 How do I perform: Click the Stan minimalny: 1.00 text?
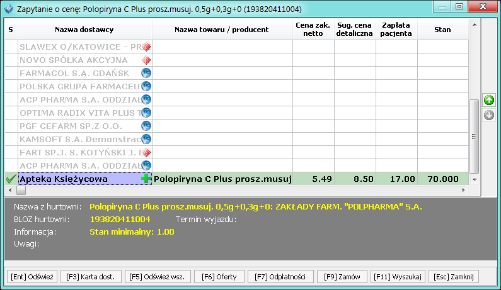click(132, 231)
